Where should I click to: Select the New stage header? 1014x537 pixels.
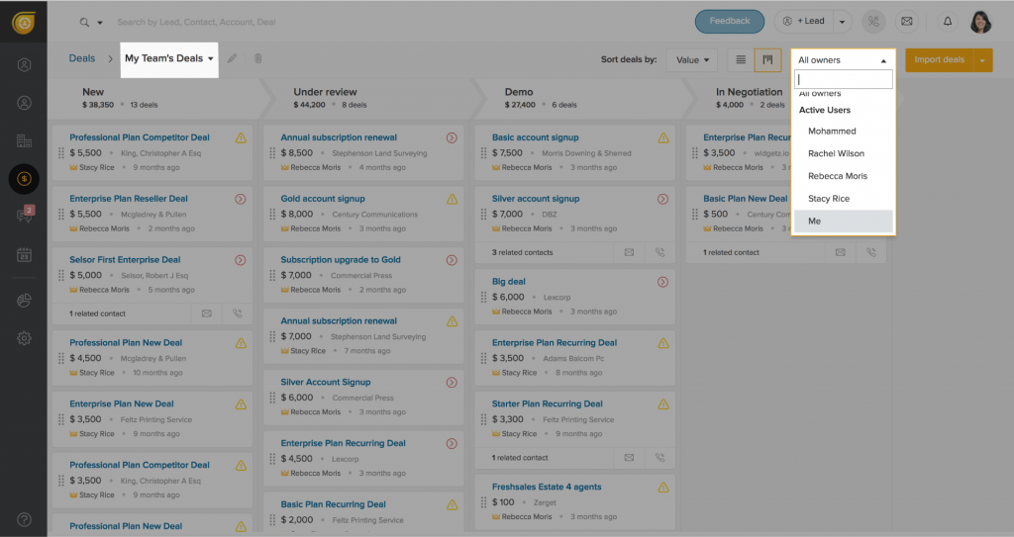pyautogui.click(x=155, y=98)
